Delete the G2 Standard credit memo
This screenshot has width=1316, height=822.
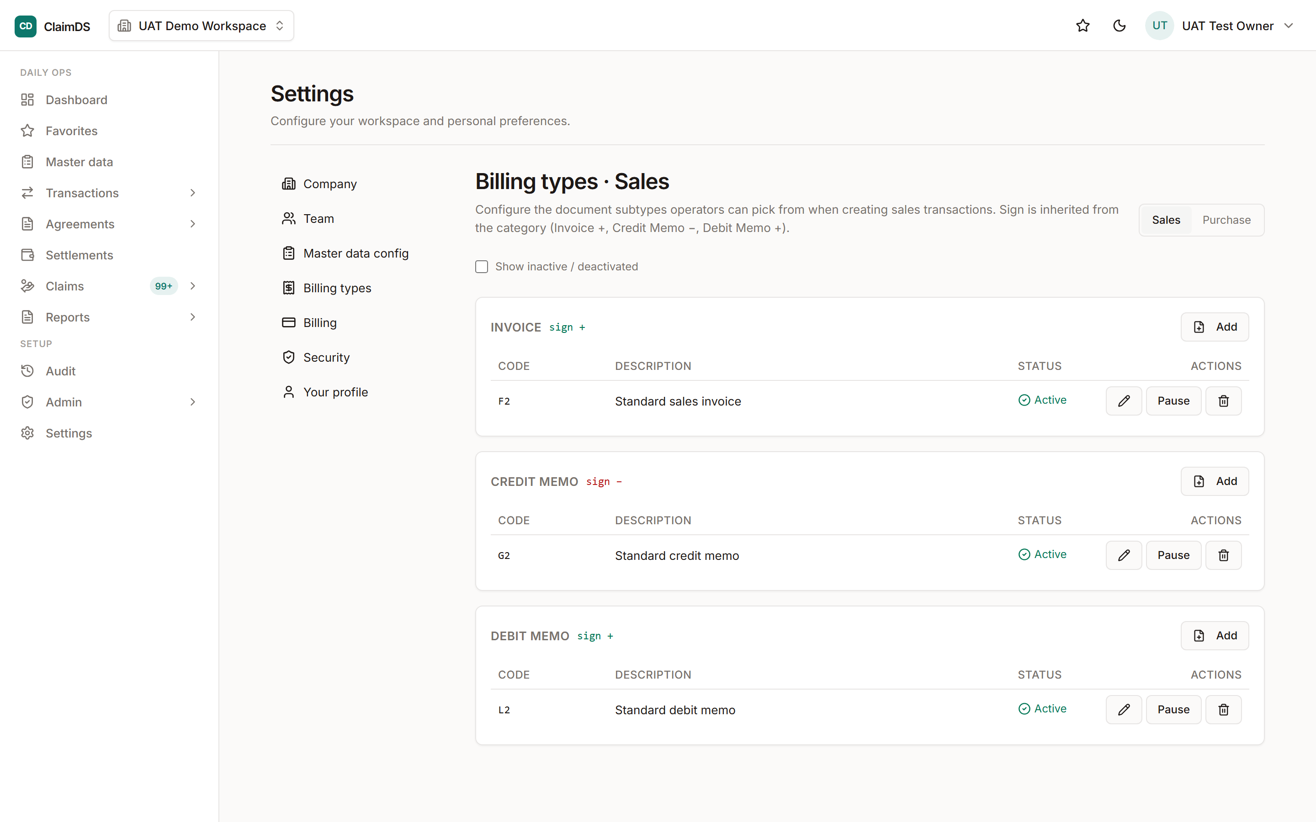[x=1224, y=556]
